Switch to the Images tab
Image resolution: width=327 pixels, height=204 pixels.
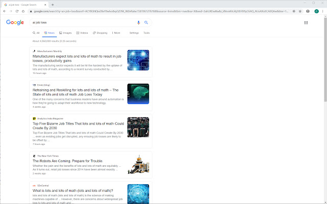[65, 33]
